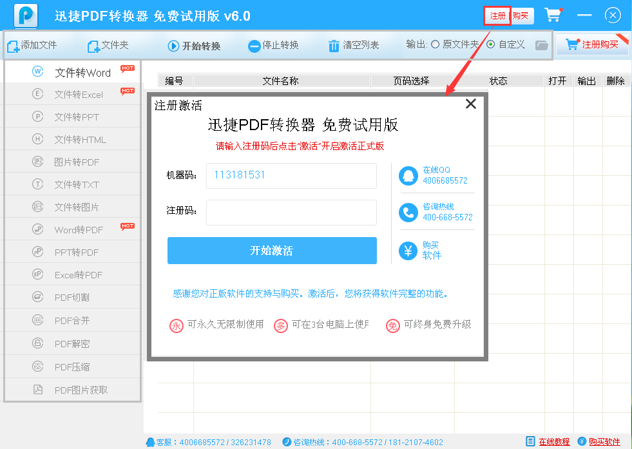Click the 文件名称 column header
The width and height of the screenshot is (632, 449).
281,81
